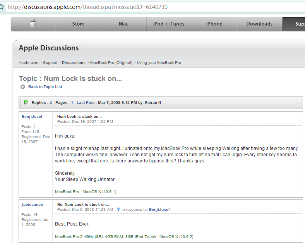305x243 pixels.
Task: Click the Posted: Dec 19, 2007 1:02 PM date
Action: click(x=85, y=122)
